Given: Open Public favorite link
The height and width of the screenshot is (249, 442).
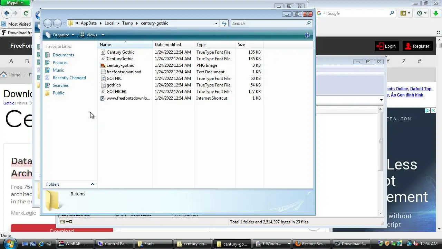Looking at the screenshot, I should tap(58, 93).
